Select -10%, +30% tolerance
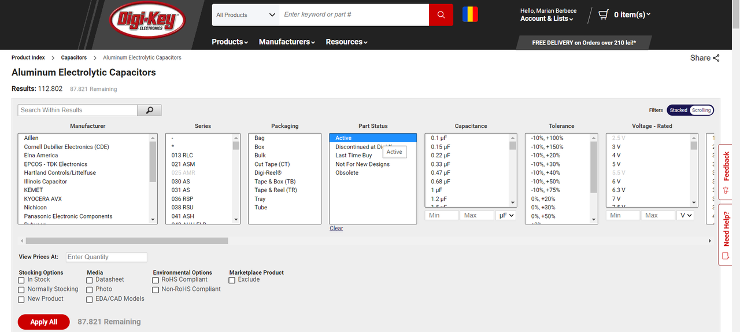Image resolution: width=740 pixels, height=332 pixels. coord(558,164)
